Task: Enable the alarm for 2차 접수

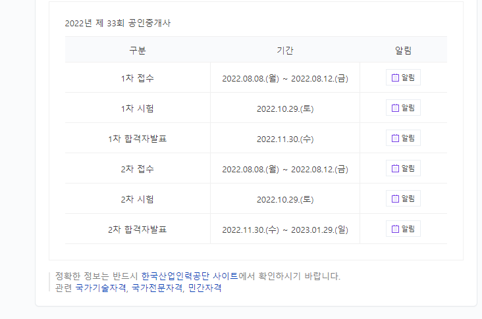Action: coord(403,169)
